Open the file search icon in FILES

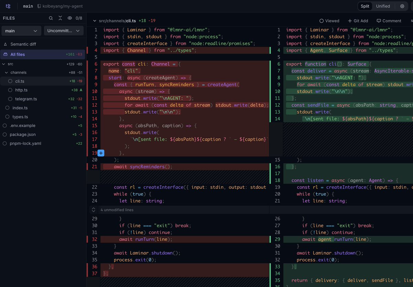tap(51, 18)
